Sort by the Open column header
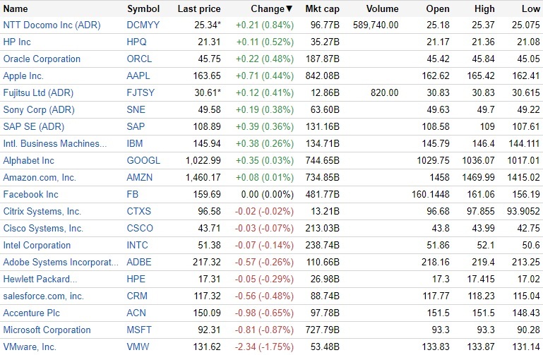Viewport: 543px width, 355px height. [x=438, y=9]
